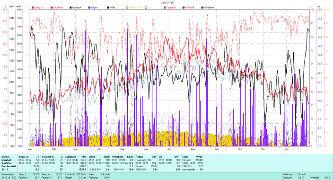Click the black Luftdruck legend swatch

pyautogui.click(x=71, y=8)
